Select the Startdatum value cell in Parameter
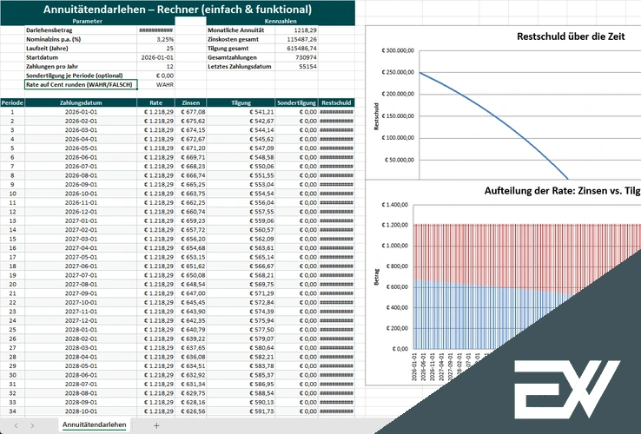Viewport: 641px width, 434px height. pyautogui.click(x=155, y=57)
